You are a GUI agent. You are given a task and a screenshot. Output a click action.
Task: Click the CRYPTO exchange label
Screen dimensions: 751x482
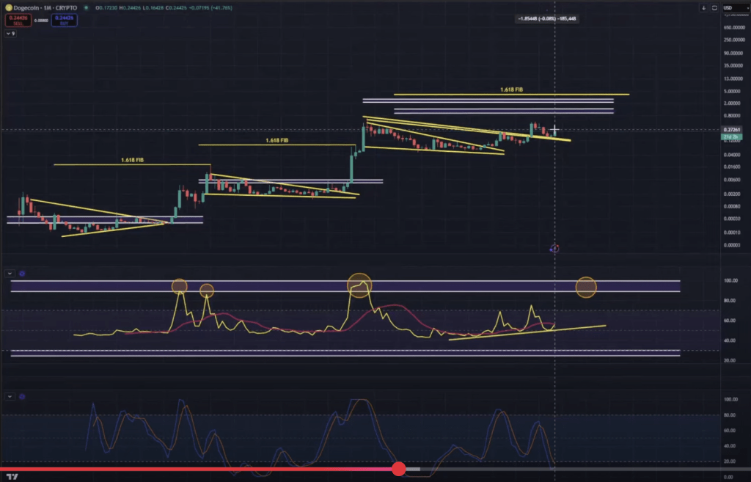(67, 7)
